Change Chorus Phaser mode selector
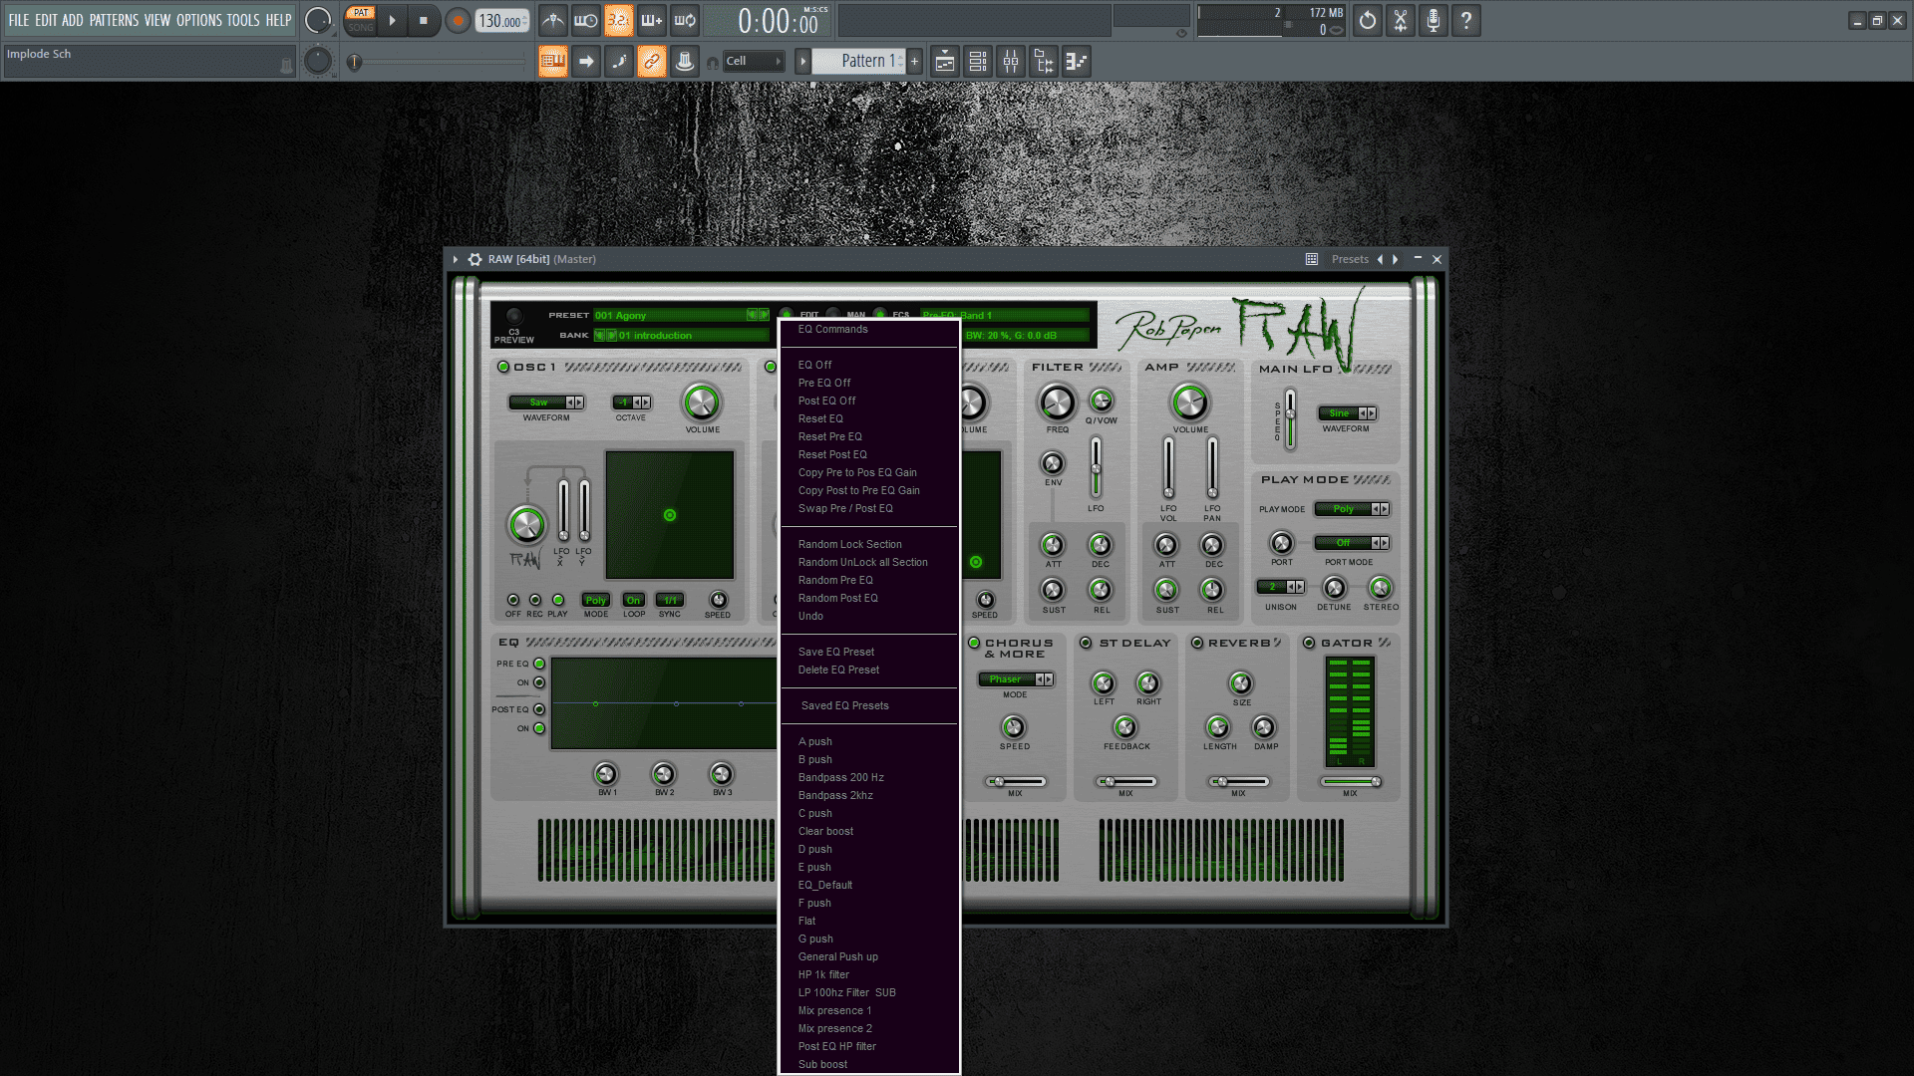The width and height of the screenshot is (1914, 1076). coord(1016,679)
